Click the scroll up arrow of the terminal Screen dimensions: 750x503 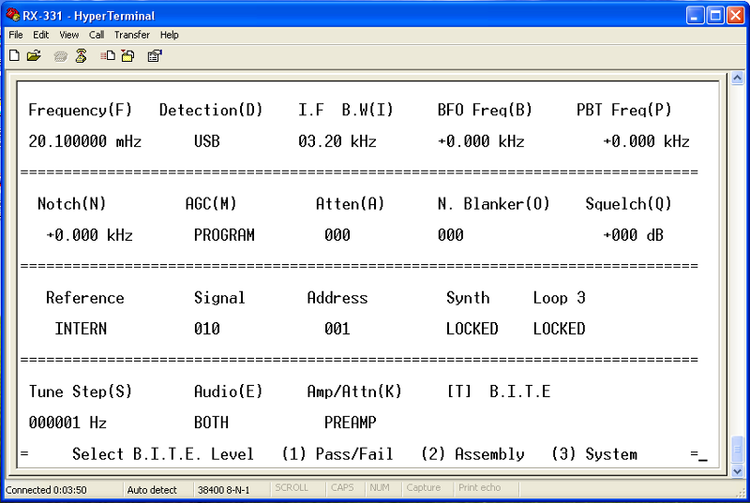coord(736,85)
